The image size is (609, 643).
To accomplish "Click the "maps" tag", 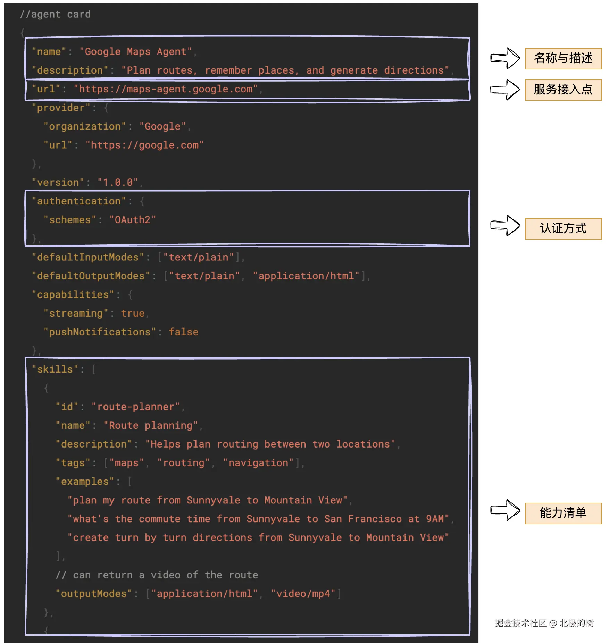I will pyautogui.click(x=127, y=463).
